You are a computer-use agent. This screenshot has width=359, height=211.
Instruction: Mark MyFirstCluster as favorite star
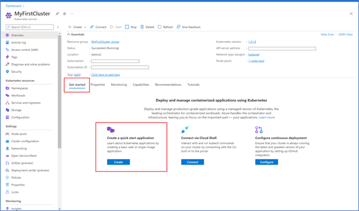click(65, 14)
